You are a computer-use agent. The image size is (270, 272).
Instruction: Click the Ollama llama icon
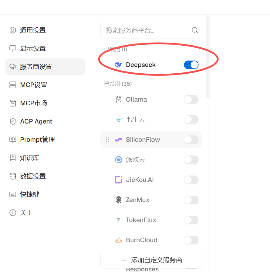click(119, 99)
